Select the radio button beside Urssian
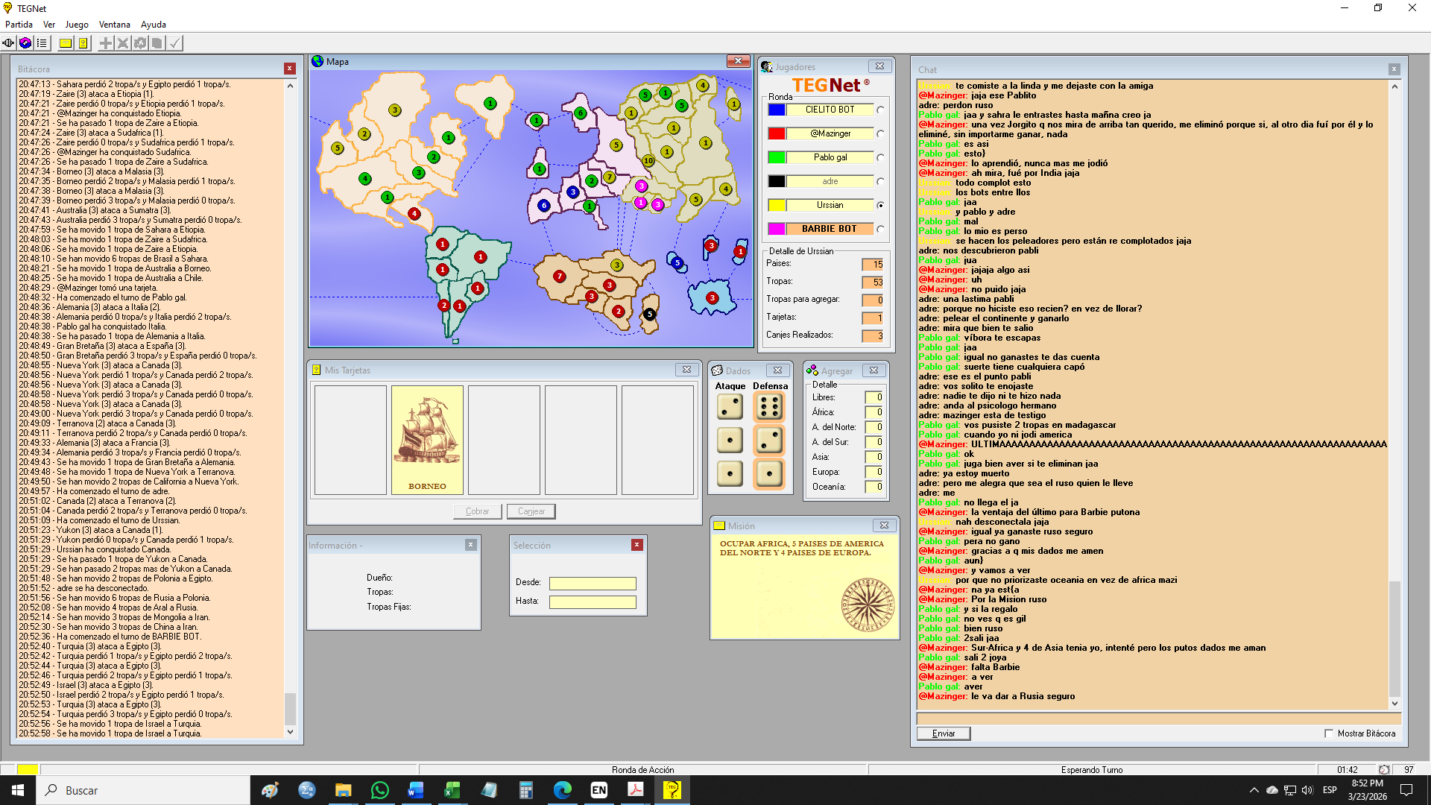 [881, 205]
